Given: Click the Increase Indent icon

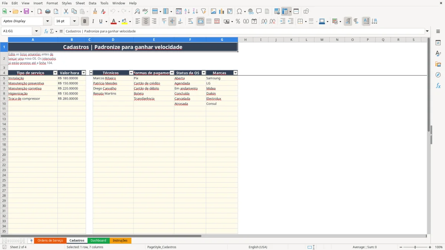Looking at the screenshot, I should (x=283, y=21).
